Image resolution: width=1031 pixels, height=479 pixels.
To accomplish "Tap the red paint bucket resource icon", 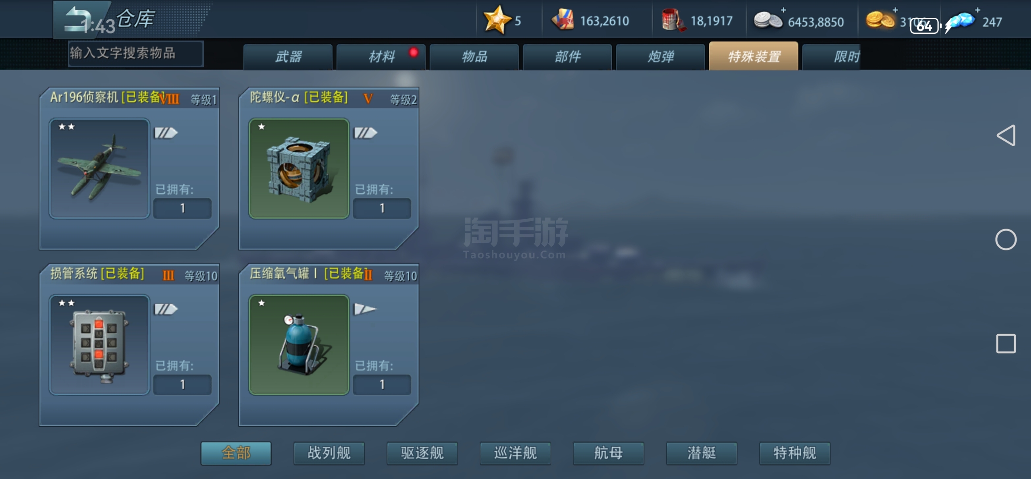I will tap(673, 20).
